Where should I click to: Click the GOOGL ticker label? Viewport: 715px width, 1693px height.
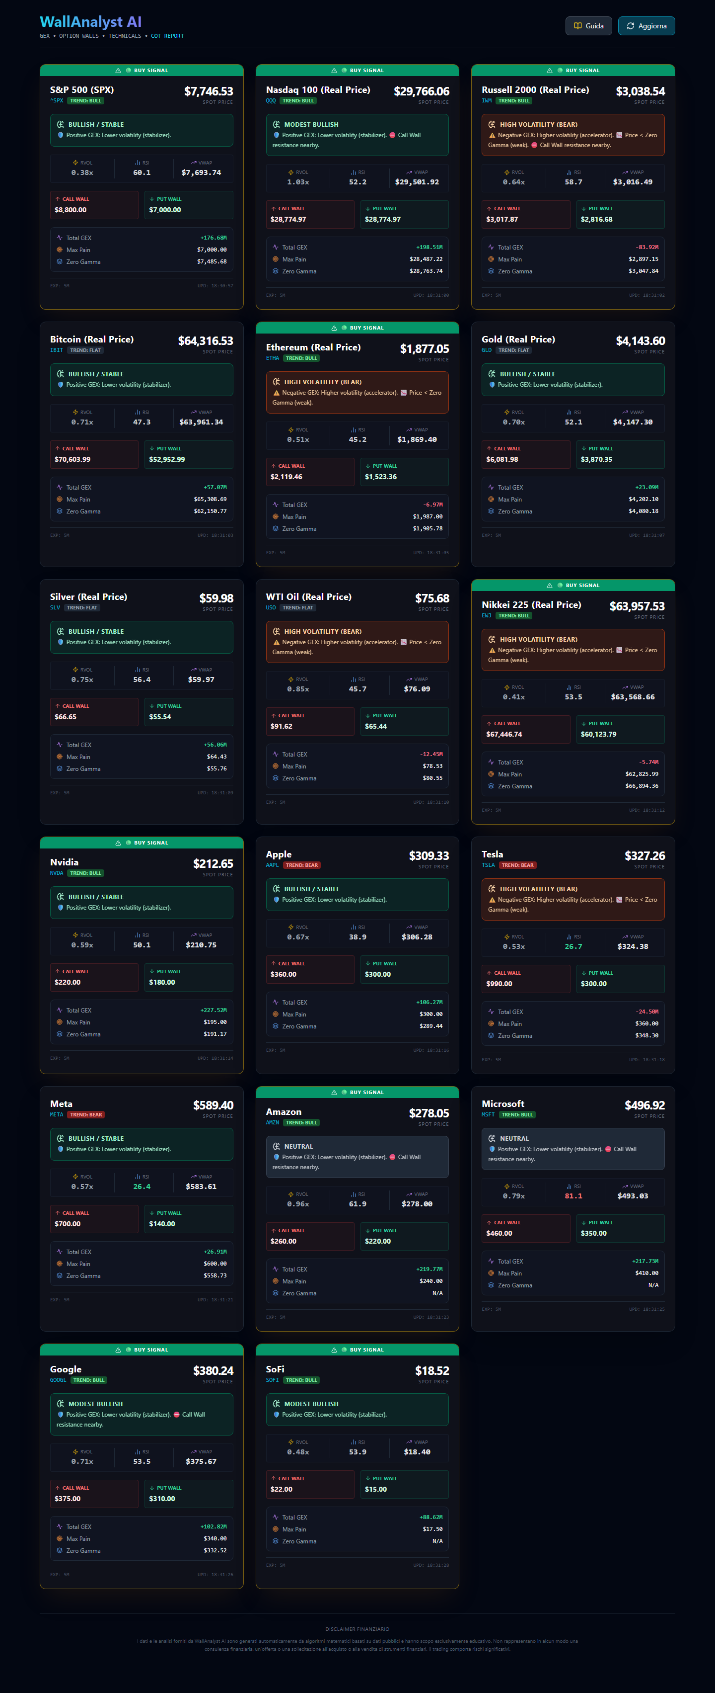click(x=58, y=1380)
